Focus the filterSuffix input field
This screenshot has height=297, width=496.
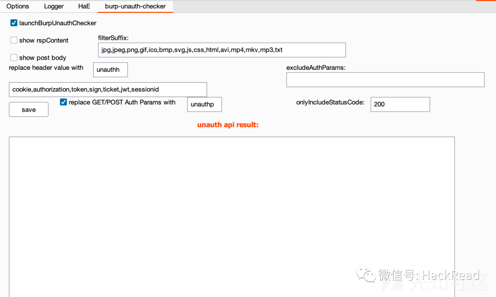222,50
